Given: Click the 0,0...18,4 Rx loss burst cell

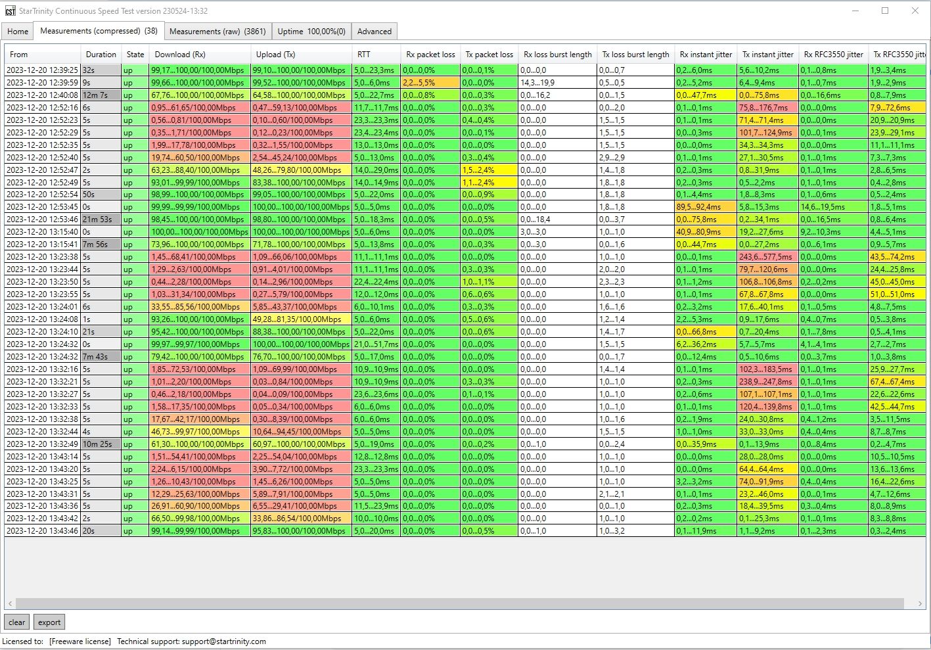Looking at the screenshot, I should coord(558,220).
